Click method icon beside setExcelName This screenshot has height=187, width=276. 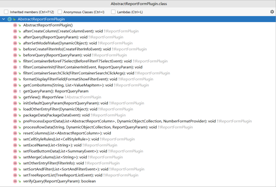tap(15, 145)
